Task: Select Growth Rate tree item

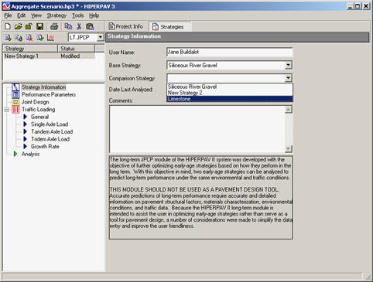Action: pyautogui.click(x=45, y=146)
